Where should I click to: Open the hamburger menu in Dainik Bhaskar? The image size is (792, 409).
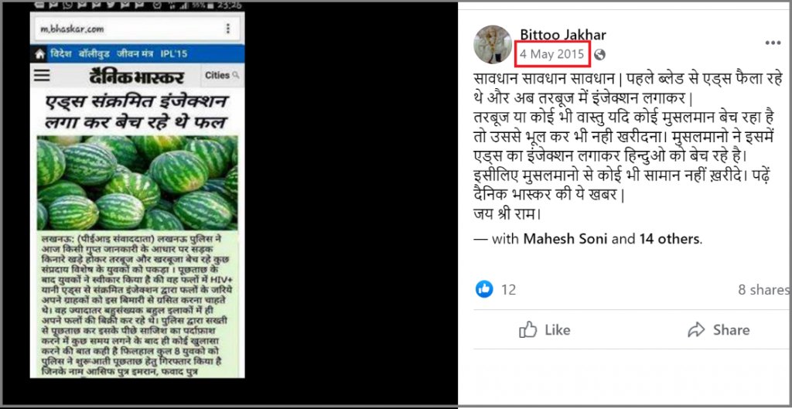click(42, 76)
